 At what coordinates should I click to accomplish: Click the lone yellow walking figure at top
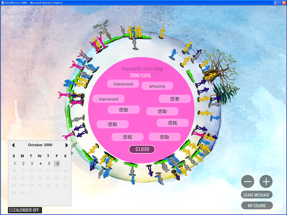(x=162, y=33)
